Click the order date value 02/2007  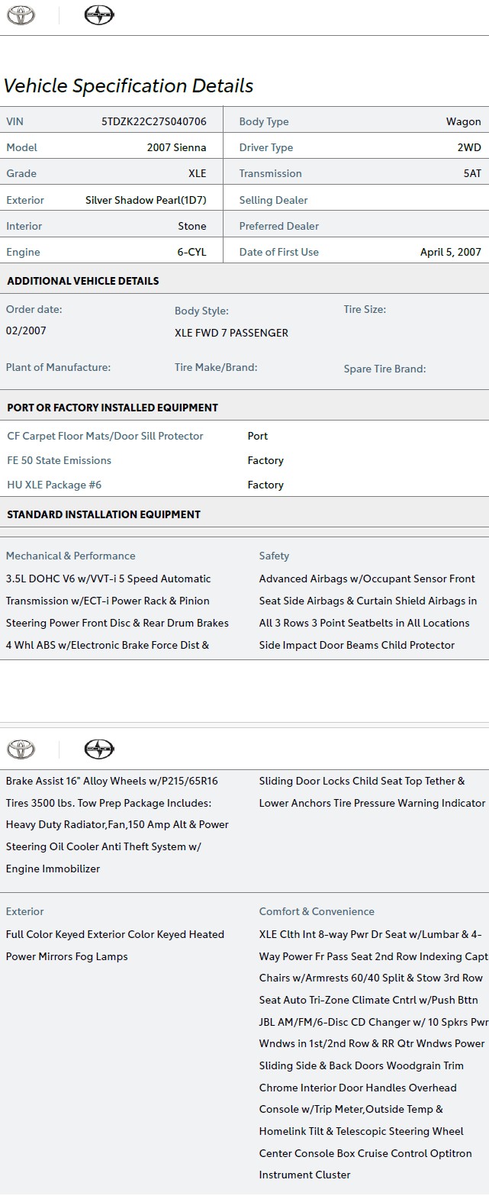coord(26,330)
